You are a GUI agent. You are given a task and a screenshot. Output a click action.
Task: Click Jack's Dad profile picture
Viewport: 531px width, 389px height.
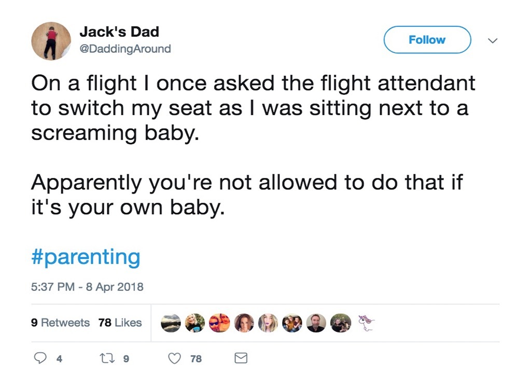[51, 40]
